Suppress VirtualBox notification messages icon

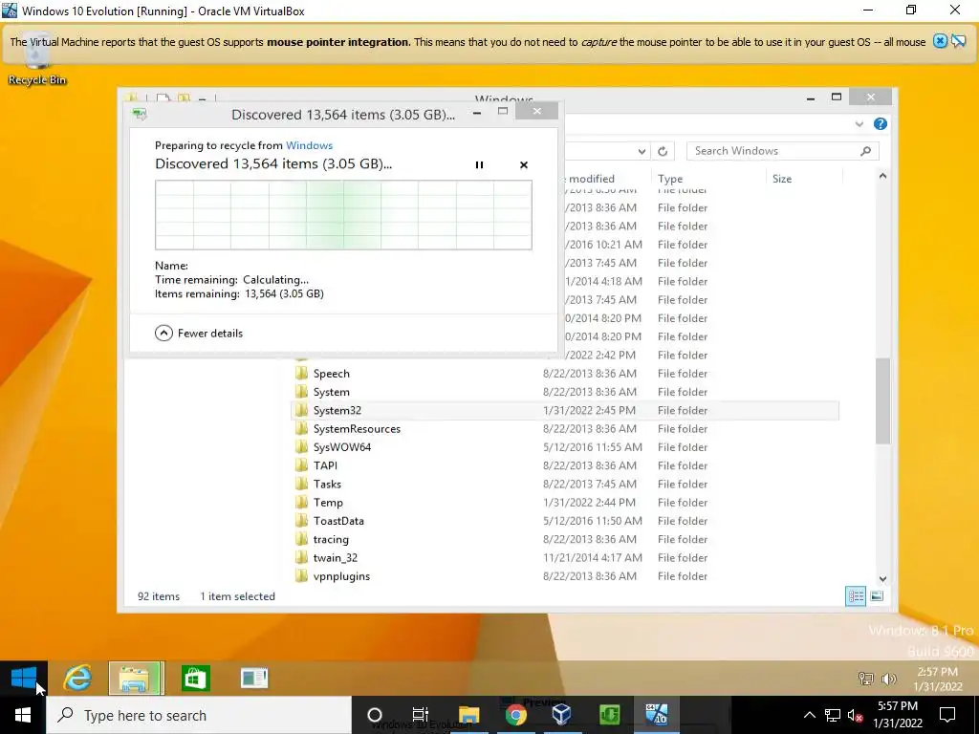958,42
